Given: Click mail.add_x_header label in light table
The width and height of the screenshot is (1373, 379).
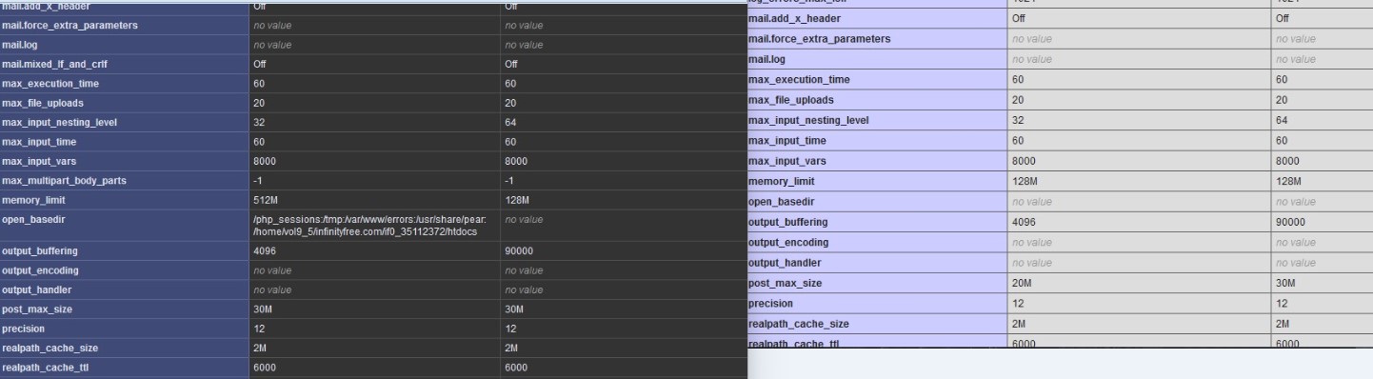Looking at the screenshot, I should [x=794, y=18].
